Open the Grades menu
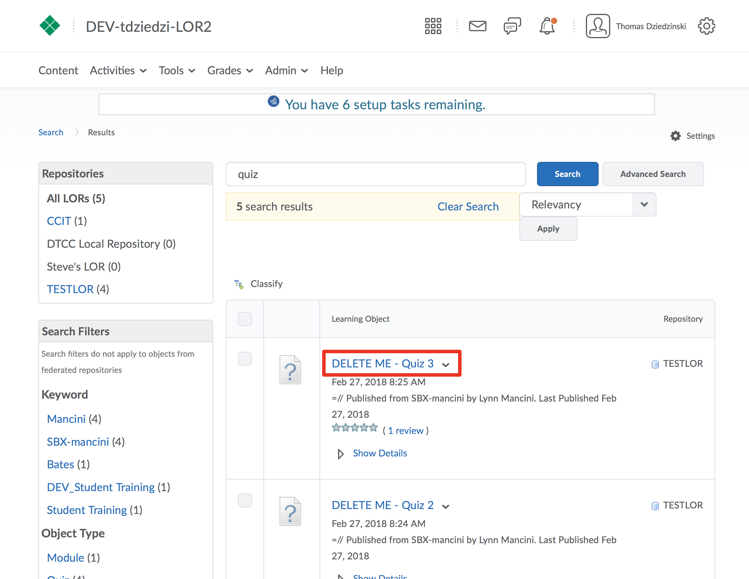Screen dimensions: 749x579 point(230,70)
